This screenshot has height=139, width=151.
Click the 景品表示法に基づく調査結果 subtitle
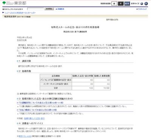coord(75,32)
